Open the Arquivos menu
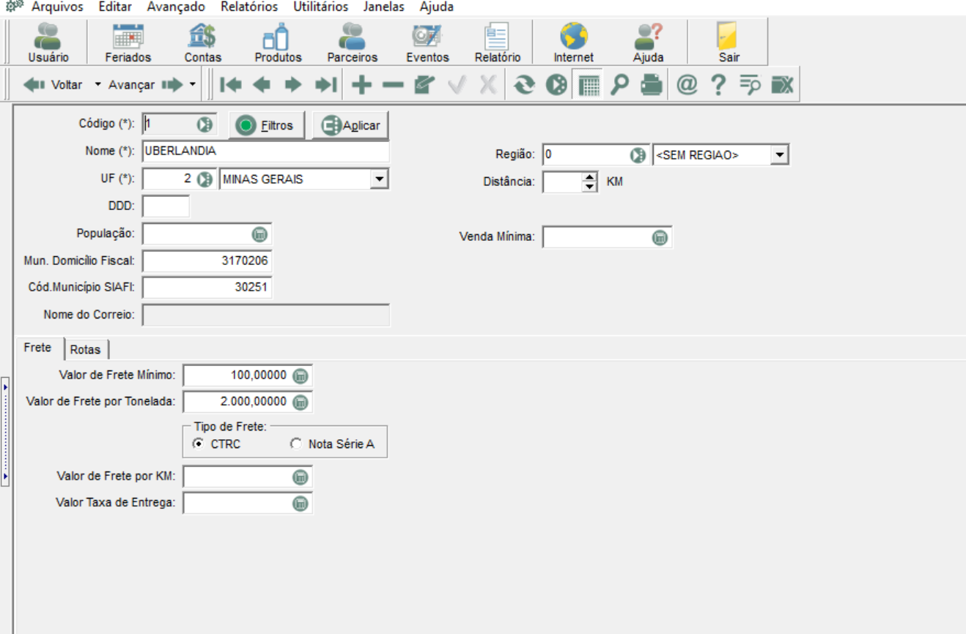This screenshot has height=634, width=966. pyautogui.click(x=57, y=7)
